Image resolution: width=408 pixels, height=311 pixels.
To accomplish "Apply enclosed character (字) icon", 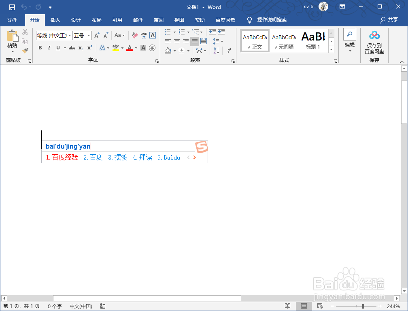I will (152, 48).
